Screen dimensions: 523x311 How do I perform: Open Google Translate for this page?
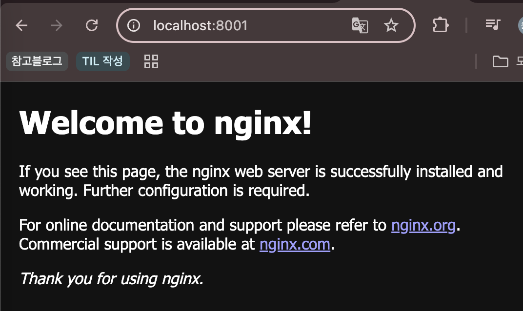coord(360,25)
